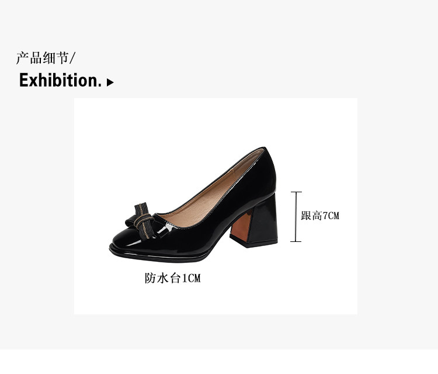This screenshot has width=438, height=374.
Task: Click the top tick of the measurement bracket
Action: pyautogui.click(x=296, y=192)
